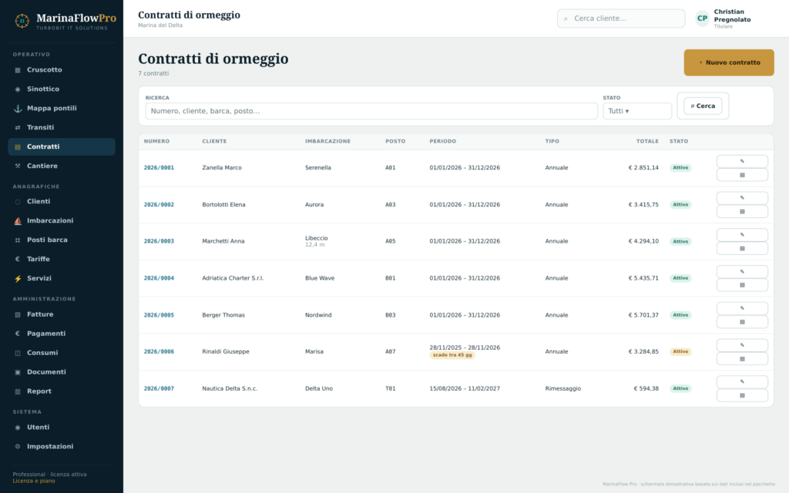
Task: Open contract 2026/0004 link
Action: [159, 278]
